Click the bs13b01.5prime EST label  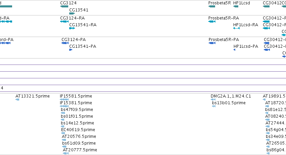pyautogui.click(x=229, y=103)
